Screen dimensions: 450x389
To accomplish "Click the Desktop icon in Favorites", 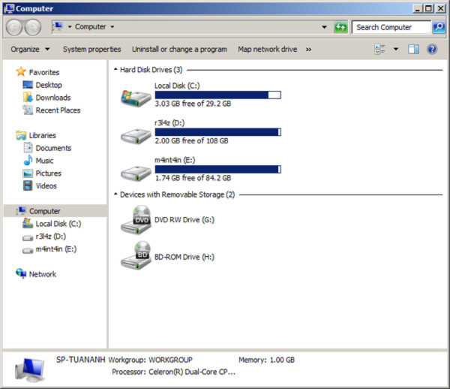I will tap(28, 85).
